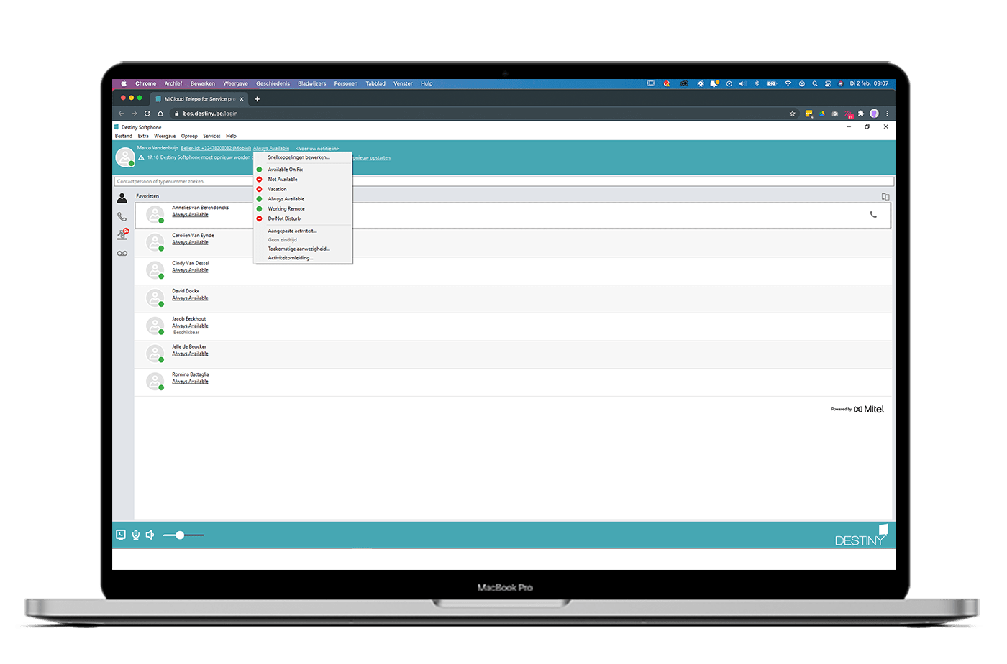Adjust the speaker volume slider
Viewport: 1007px width, 664px height.
[x=183, y=535]
